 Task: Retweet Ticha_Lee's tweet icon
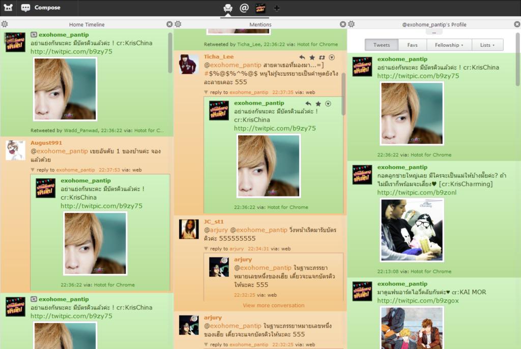coord(322,57)
